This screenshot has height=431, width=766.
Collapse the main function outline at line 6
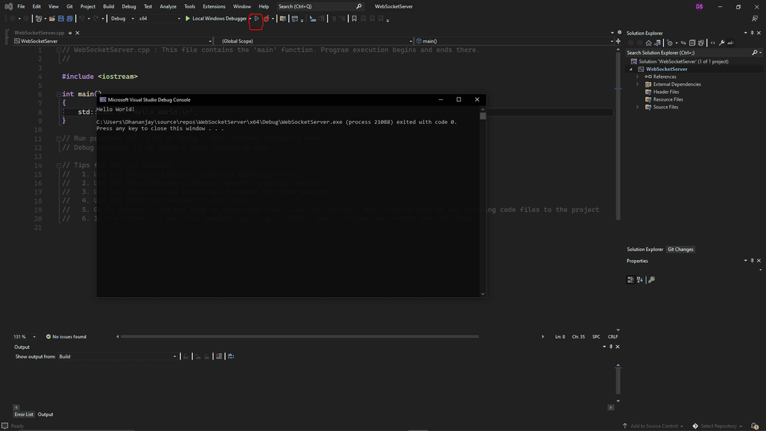pyautogui.click(x=59, y=94)
